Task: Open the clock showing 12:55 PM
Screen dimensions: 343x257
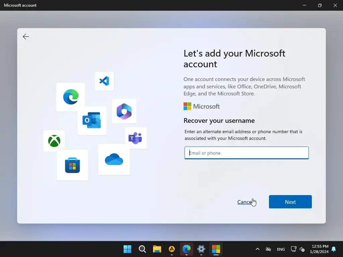Action: (x=319, y=249)
